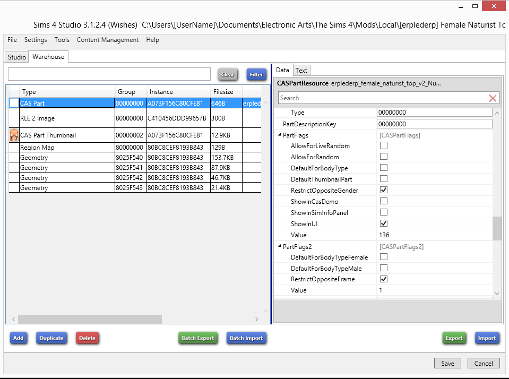Click right arrow of the horizontal scrollbar
Screen dimensions: 509x379
coord(256,319)
